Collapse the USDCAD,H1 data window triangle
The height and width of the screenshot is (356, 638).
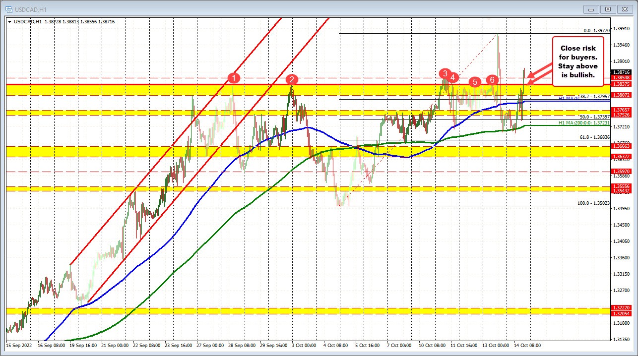(9, 22)
